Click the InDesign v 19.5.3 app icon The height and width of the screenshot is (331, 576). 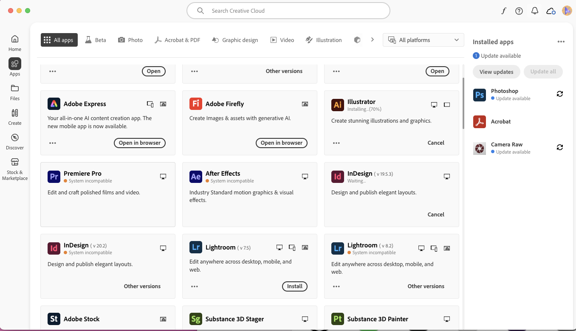(338, 177)
